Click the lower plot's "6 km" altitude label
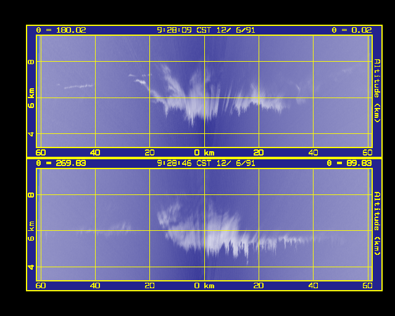The width and height of the screenshot is (395, 316). coord(31,231)
